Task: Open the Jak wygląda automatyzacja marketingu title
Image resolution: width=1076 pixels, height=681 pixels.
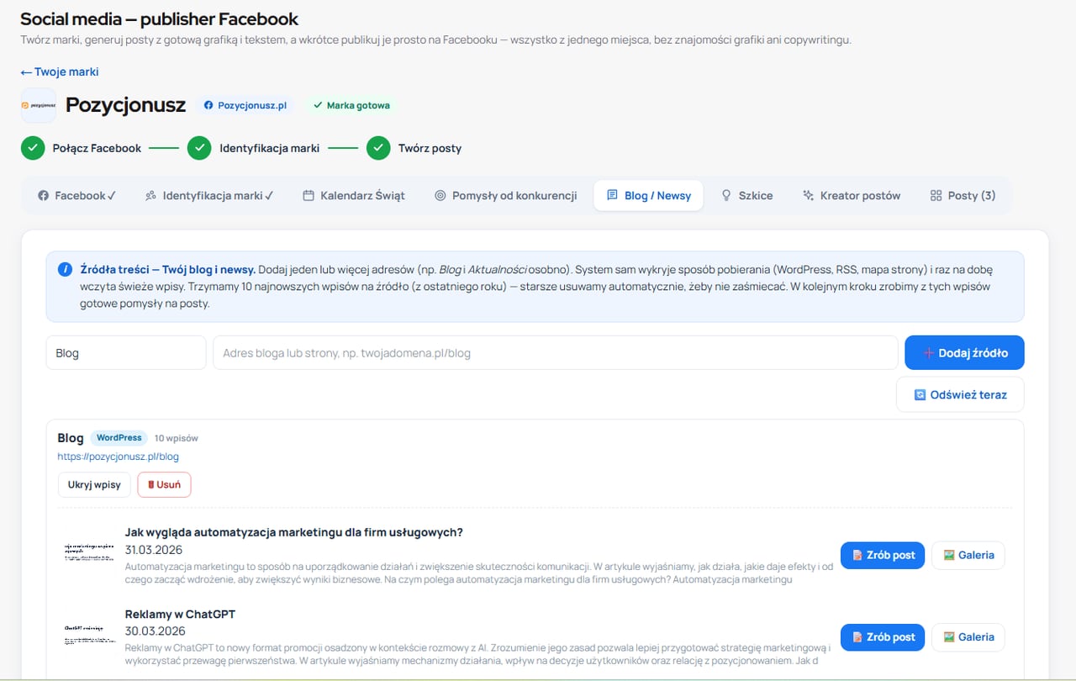Action: point(293,532)
